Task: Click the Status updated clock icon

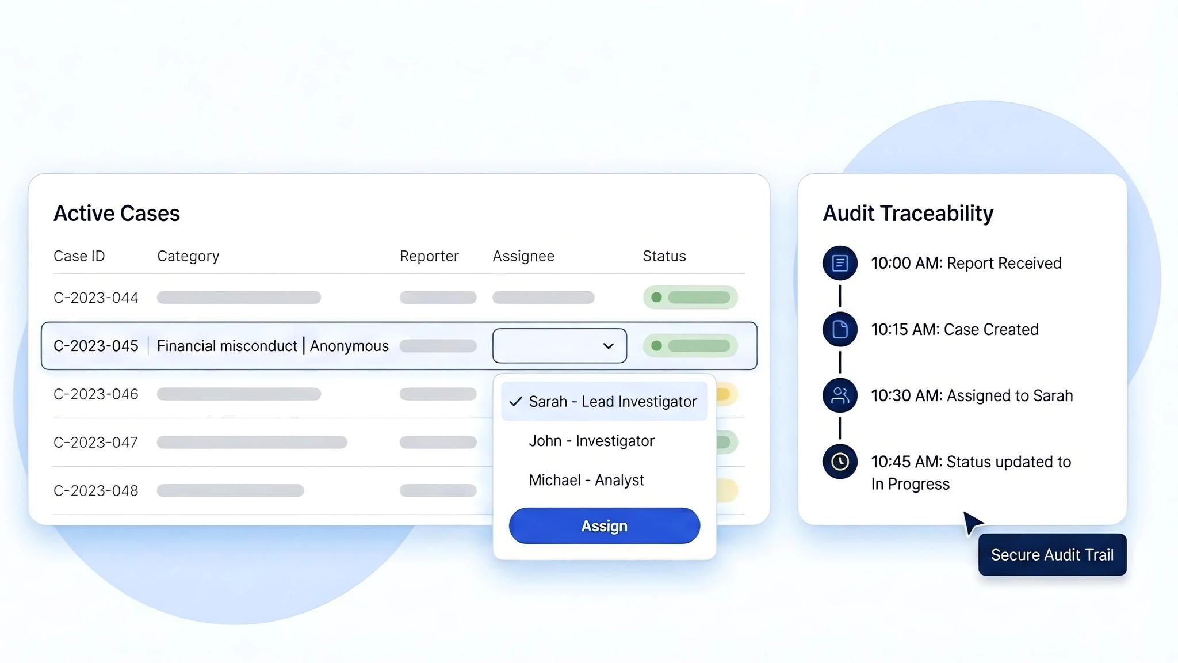Action: [x=840, y=462]
